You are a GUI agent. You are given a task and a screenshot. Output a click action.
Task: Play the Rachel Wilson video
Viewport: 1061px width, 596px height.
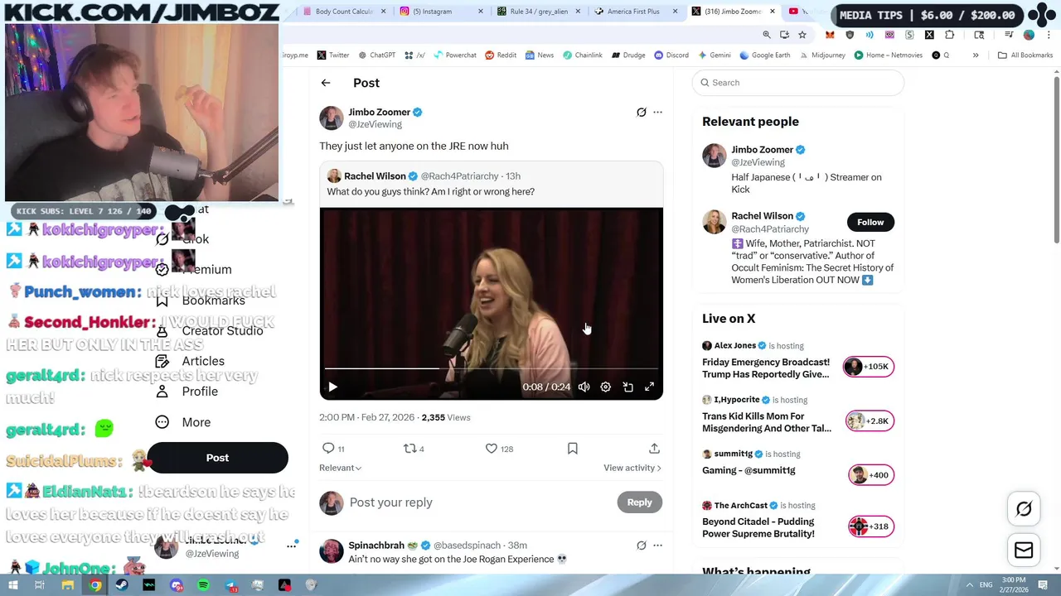pos(332,387)
